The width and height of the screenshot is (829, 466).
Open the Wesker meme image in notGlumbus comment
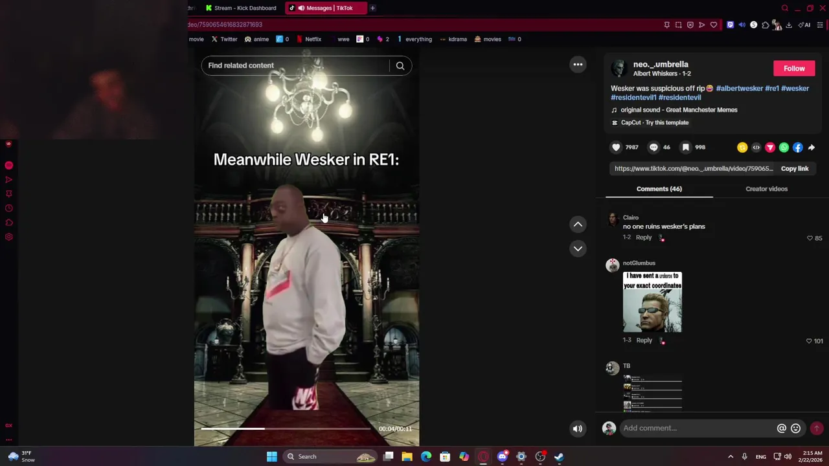tap(652, 302)
